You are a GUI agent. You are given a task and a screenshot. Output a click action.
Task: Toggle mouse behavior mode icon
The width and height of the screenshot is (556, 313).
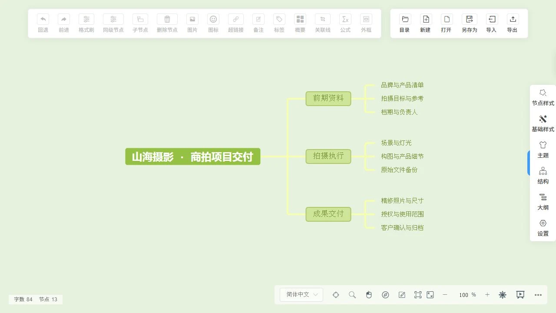pos(369,295)
